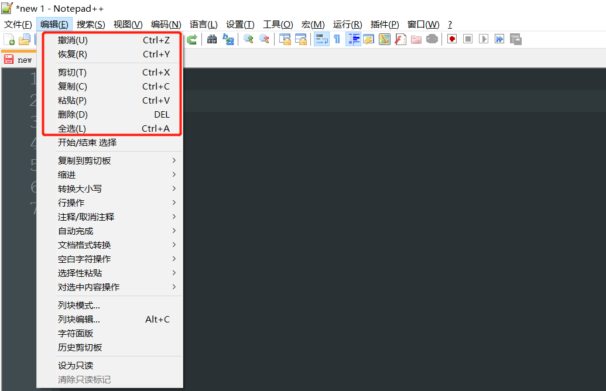This screenshot has height=391, width=606.
Task: Click the Stop recording macro icon
Action: pos(468,39)
